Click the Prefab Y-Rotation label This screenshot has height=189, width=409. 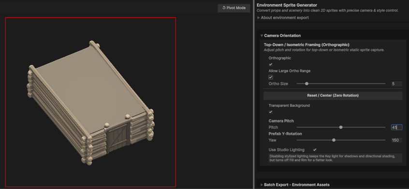click(x=285, y=134)
